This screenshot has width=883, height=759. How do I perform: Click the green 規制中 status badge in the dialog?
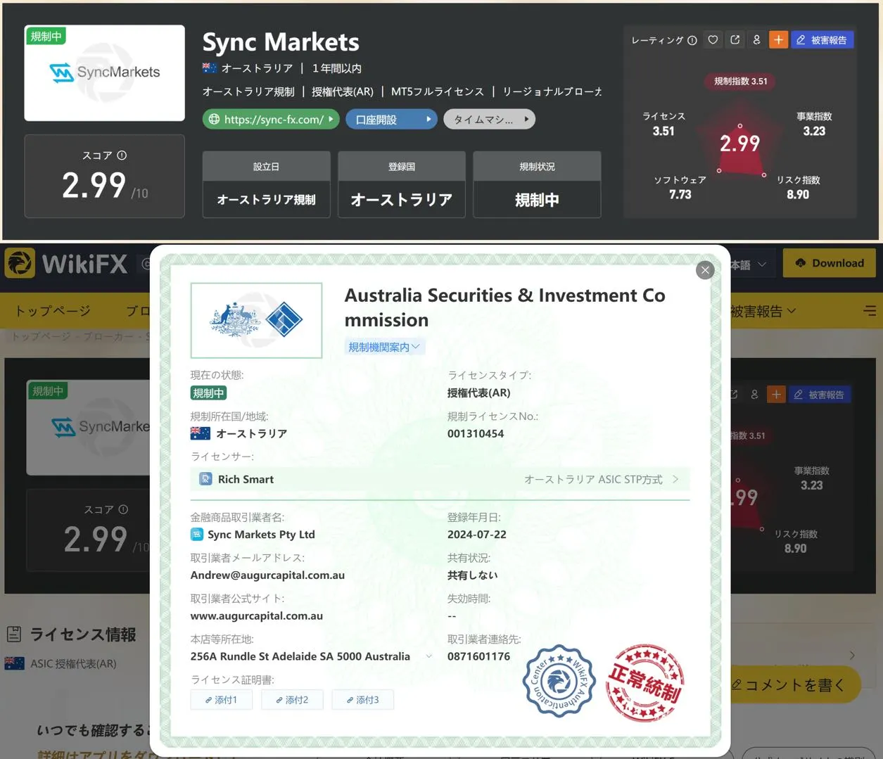click(208, 393)
